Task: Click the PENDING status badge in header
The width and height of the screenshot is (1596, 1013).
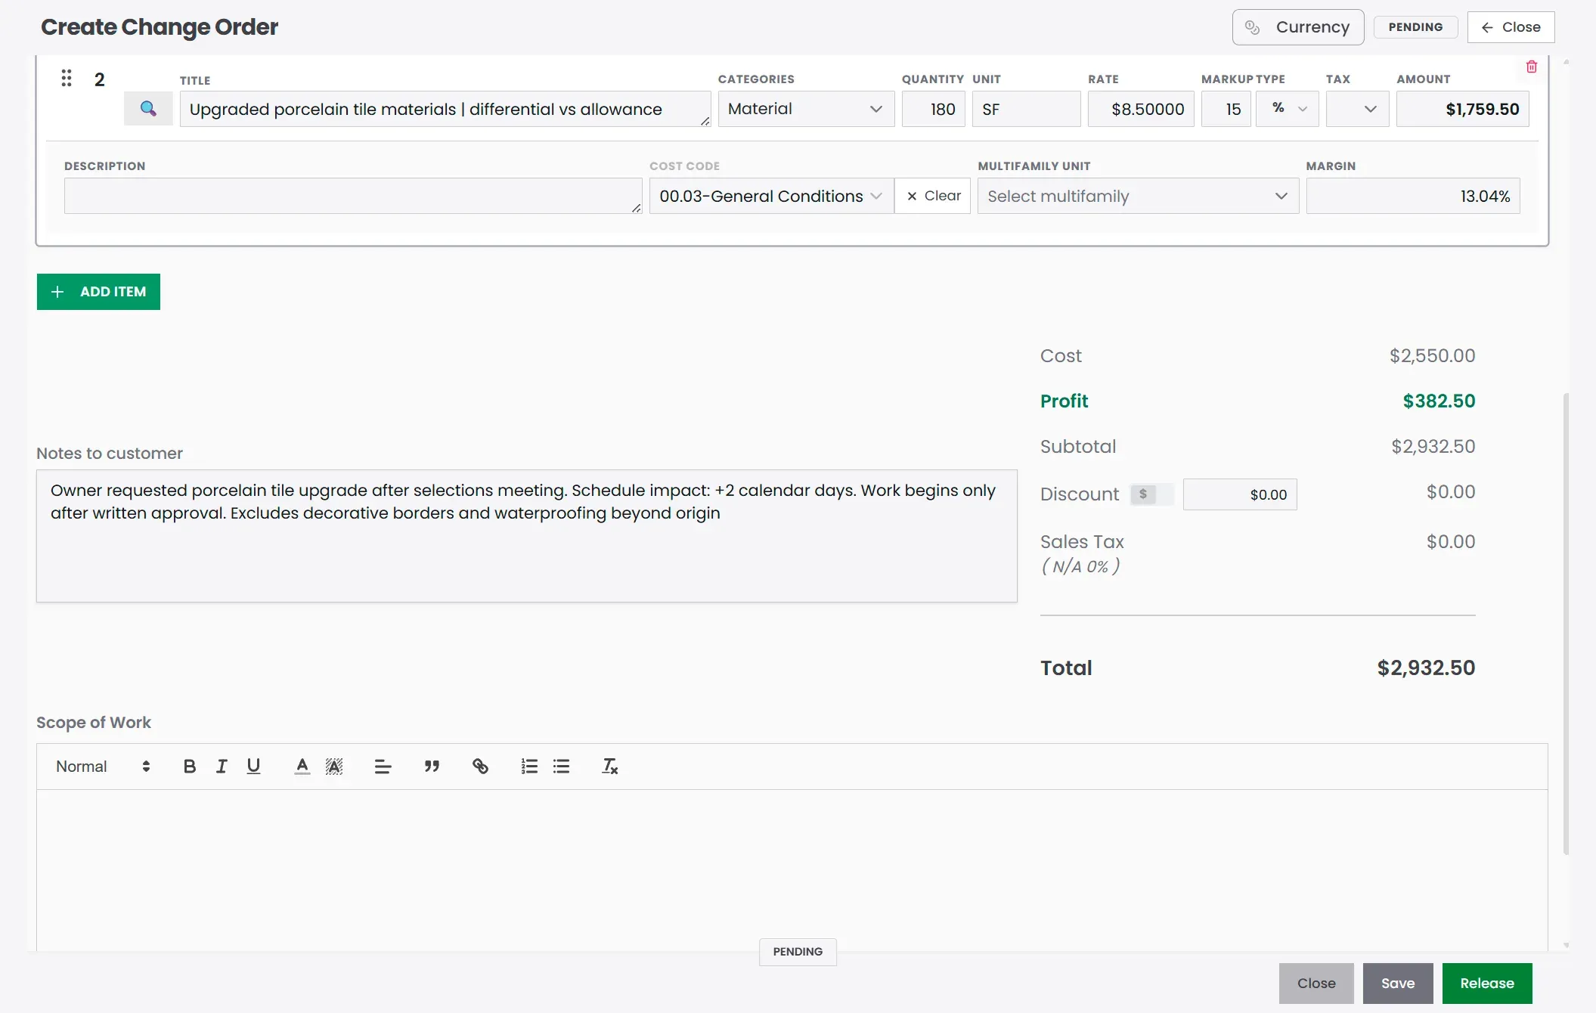Action: point(1415,27)
